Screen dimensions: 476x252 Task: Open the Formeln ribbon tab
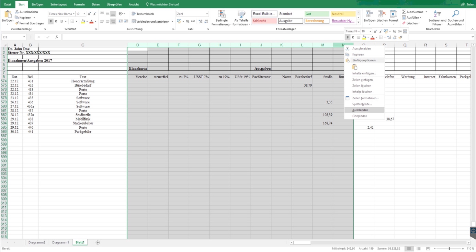tap(79, 4)
